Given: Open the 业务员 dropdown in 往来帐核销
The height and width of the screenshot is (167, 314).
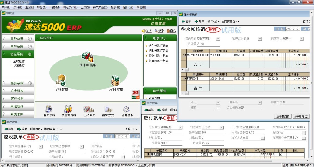Looking at the screenshot, I should (260, 103).
